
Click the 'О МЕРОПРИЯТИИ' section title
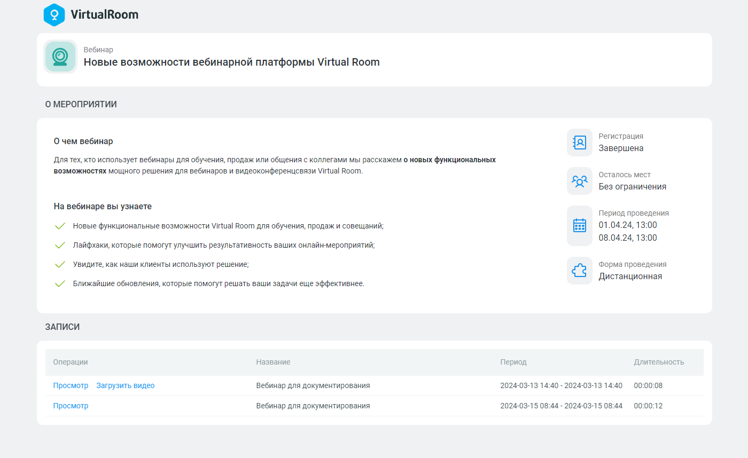(81, 105)
